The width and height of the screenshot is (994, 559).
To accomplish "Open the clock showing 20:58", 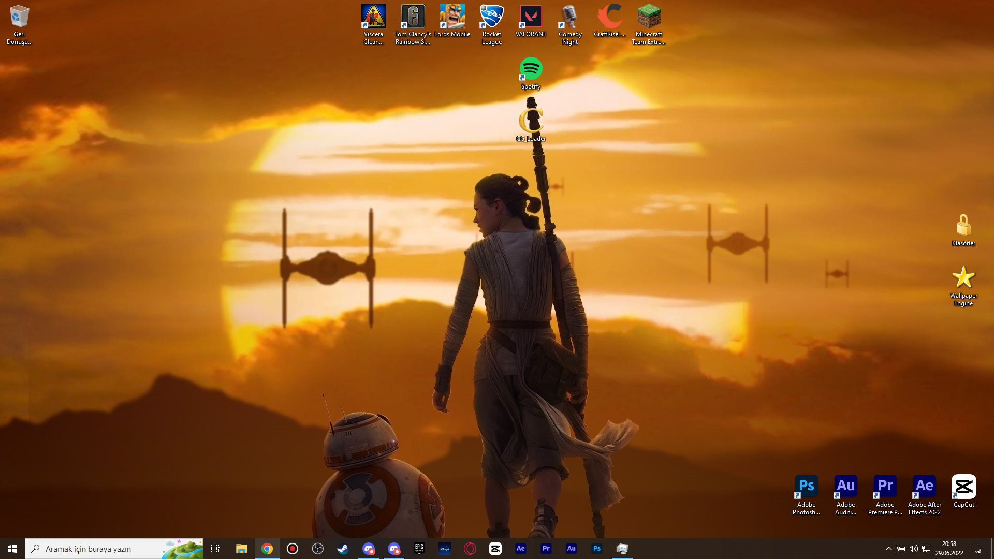I will pos(949,549).
